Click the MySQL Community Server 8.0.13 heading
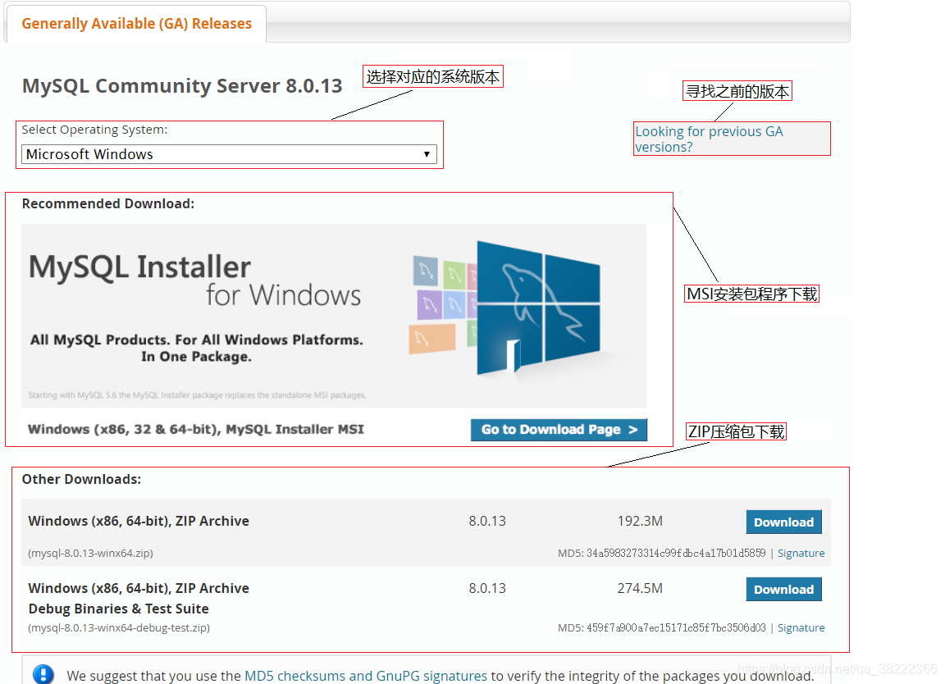Image resolution: width=945 pixels, height=684 pixels. [x=182, y=85]
